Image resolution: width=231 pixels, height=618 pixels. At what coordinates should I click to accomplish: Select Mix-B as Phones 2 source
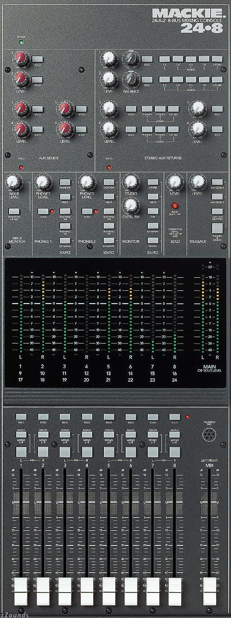108,196
